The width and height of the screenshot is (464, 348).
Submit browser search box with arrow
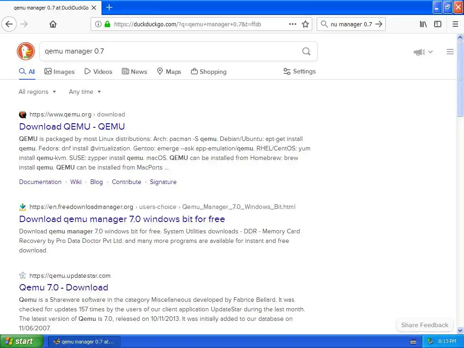click(379, 24)
